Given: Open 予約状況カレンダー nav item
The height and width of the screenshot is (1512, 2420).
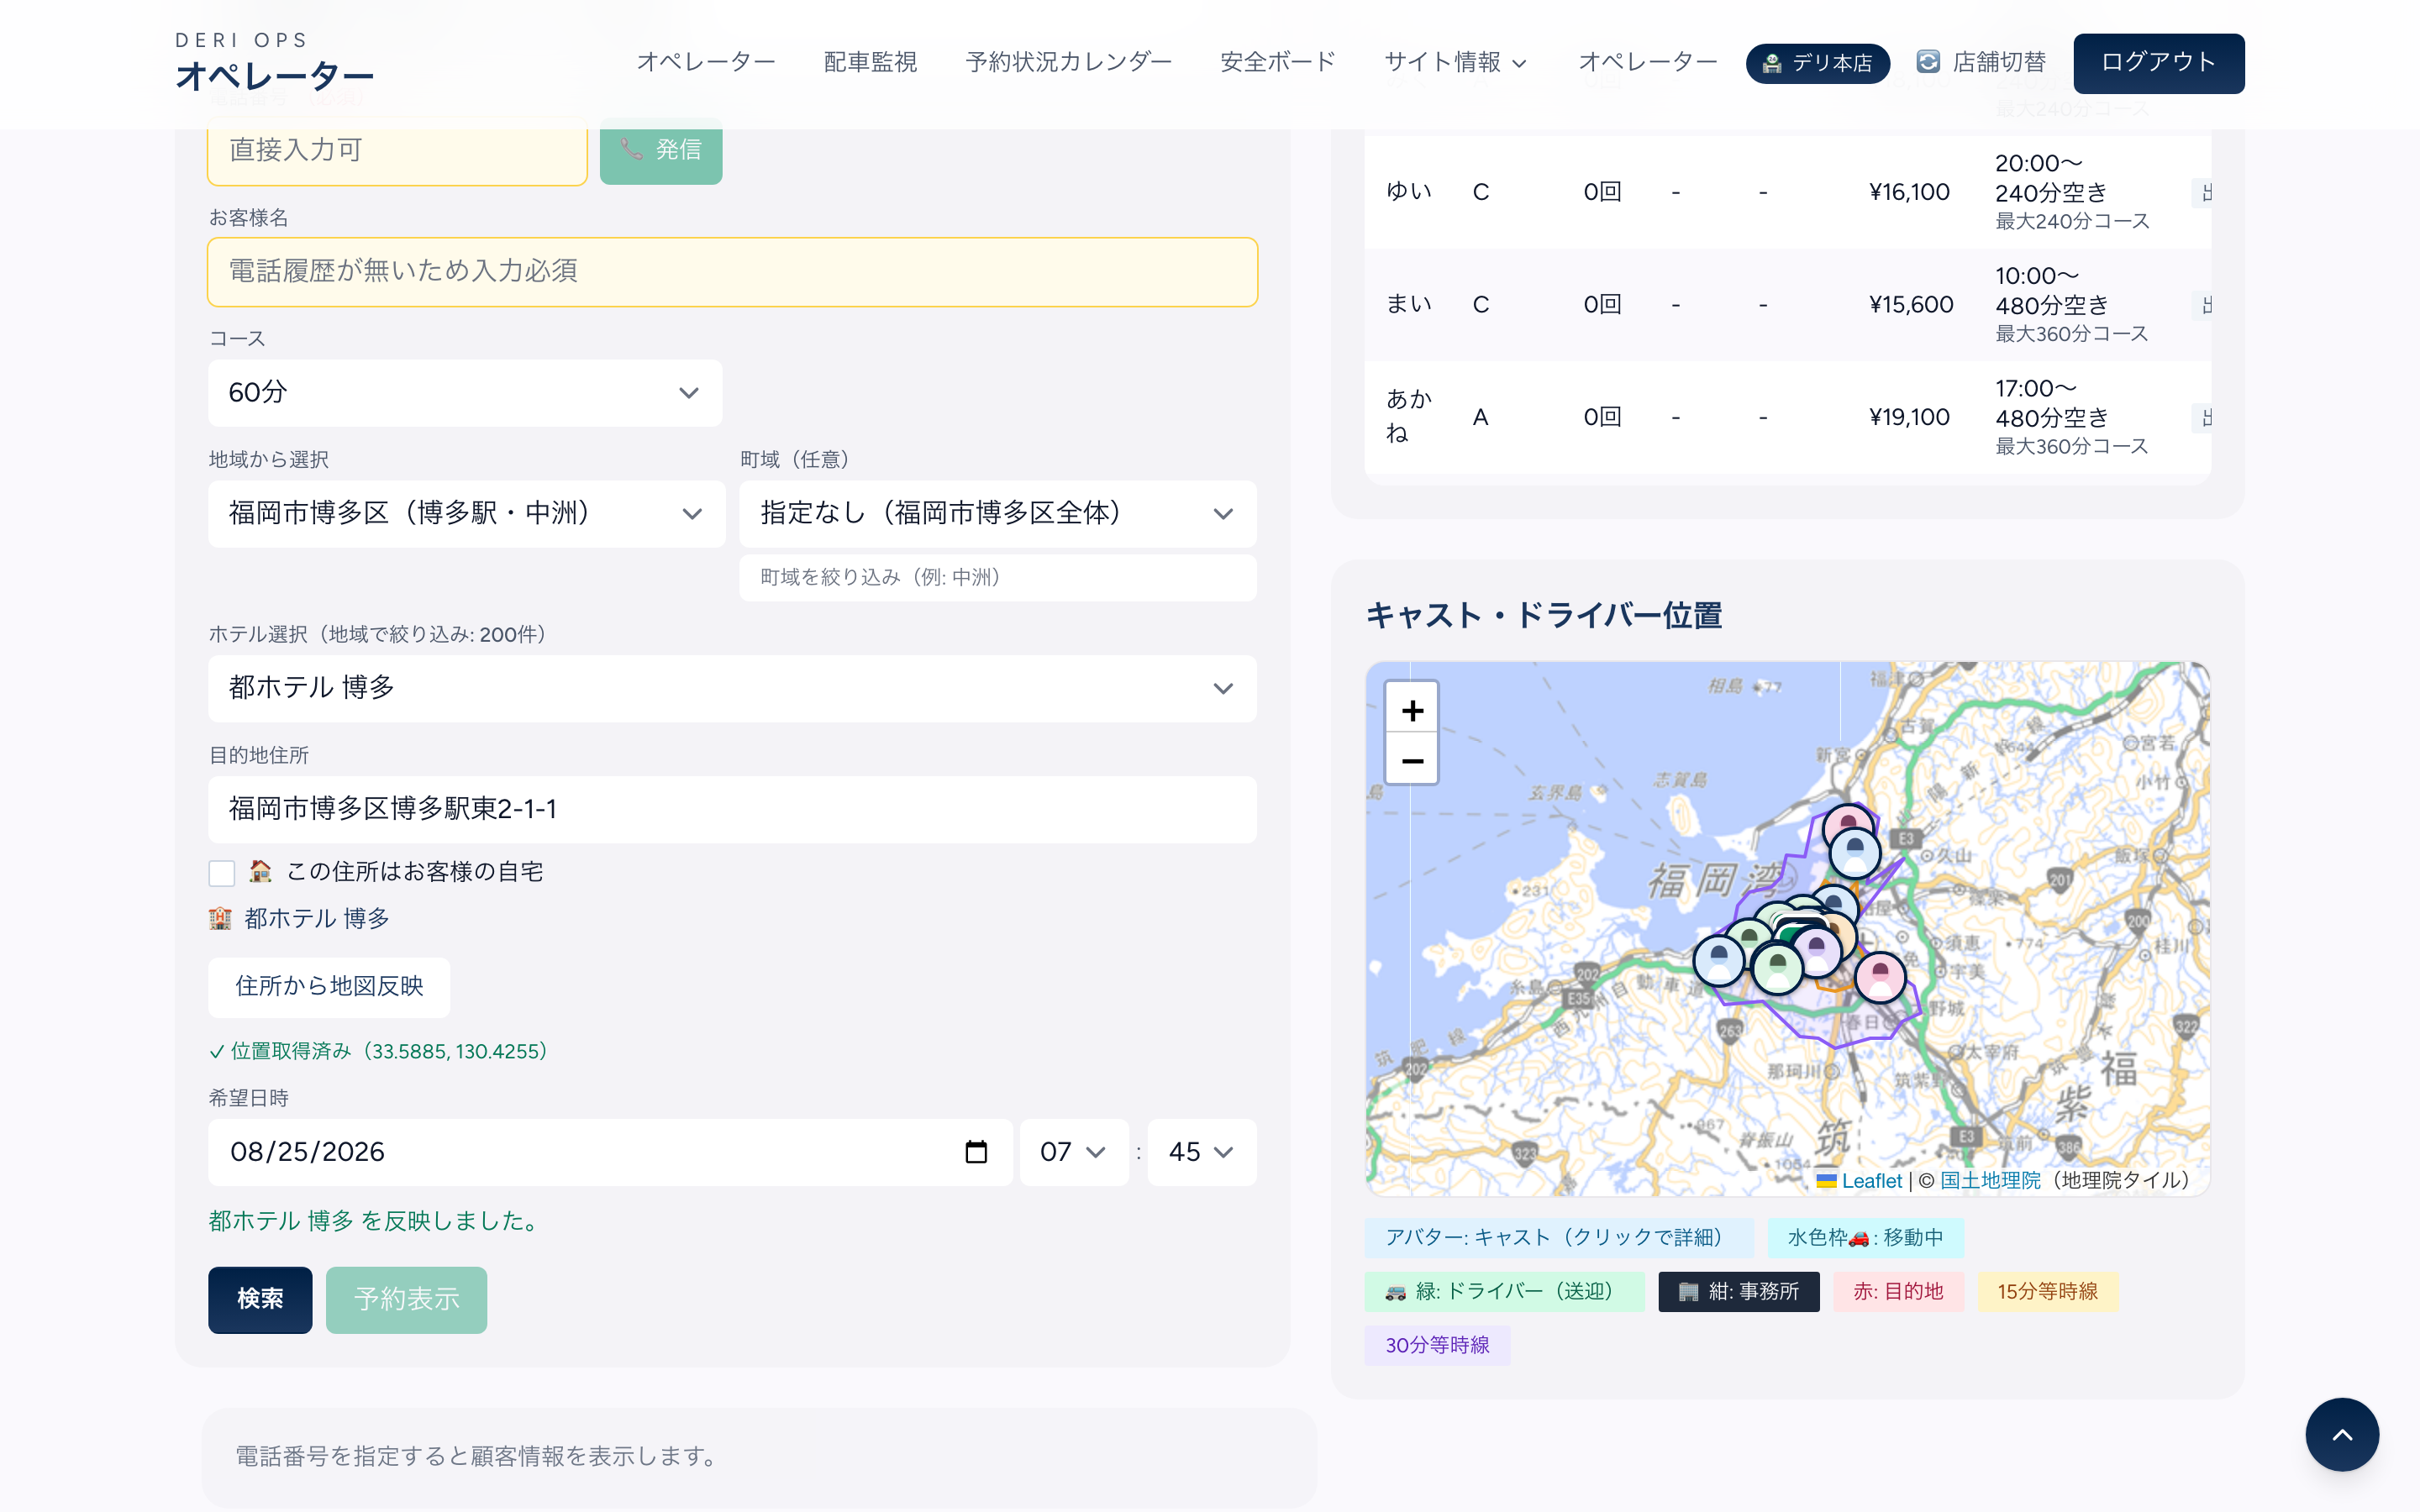Looking at the screenshot, I should point(1068,62).
